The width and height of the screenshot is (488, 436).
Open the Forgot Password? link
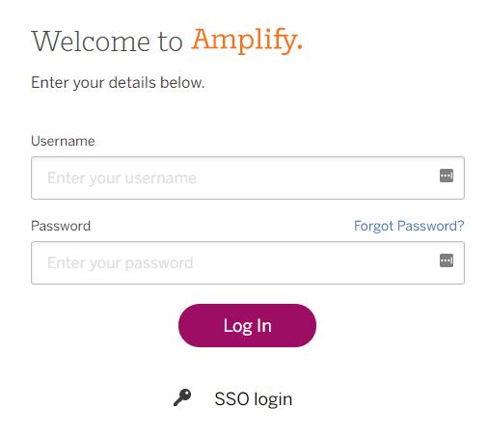tap(409, 226)
